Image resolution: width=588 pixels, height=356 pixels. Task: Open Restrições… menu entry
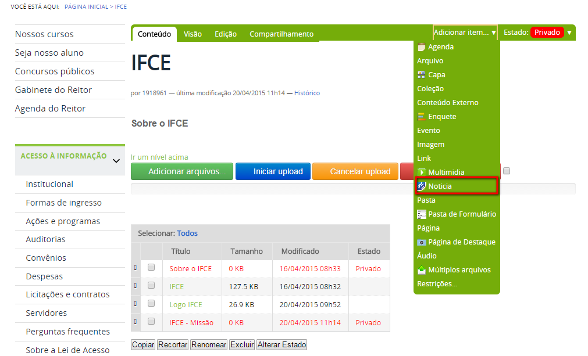point(437,284)
